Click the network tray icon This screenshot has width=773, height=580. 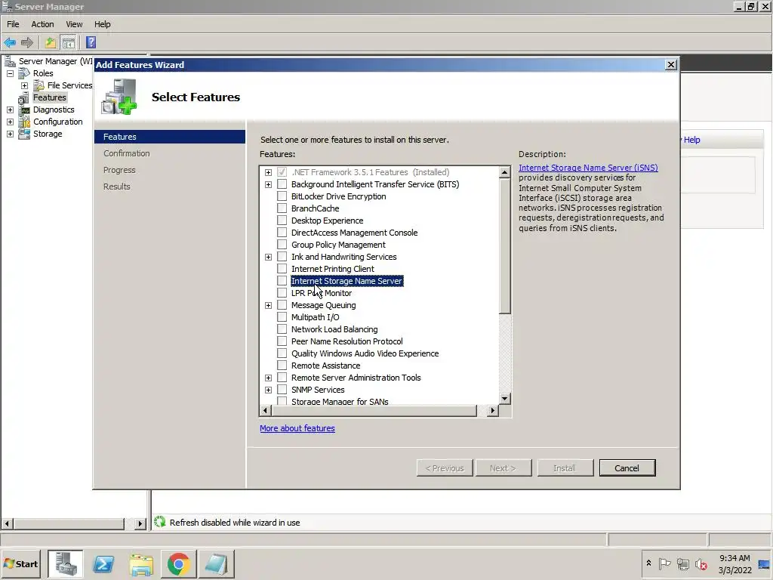682,563
